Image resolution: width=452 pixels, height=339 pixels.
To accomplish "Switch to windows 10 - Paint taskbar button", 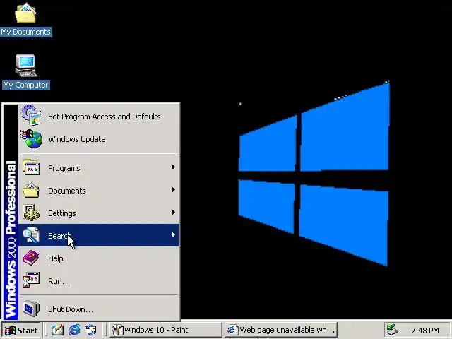I will 165,330.
